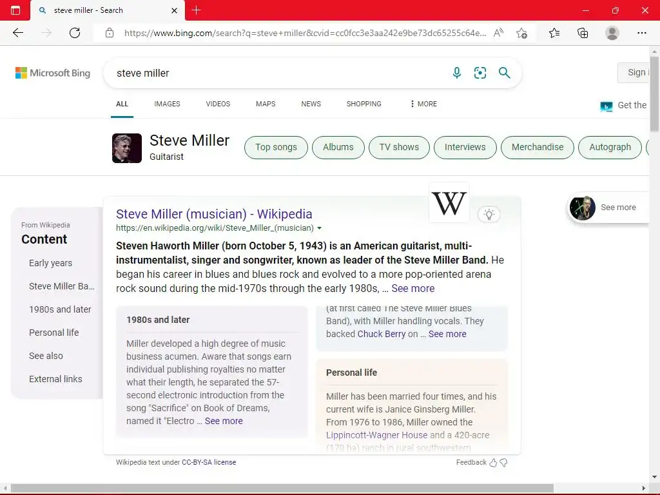Viewport: 660px width, 495px height.
Task: Click the Feedback label
Action: [x=471, y=462]
